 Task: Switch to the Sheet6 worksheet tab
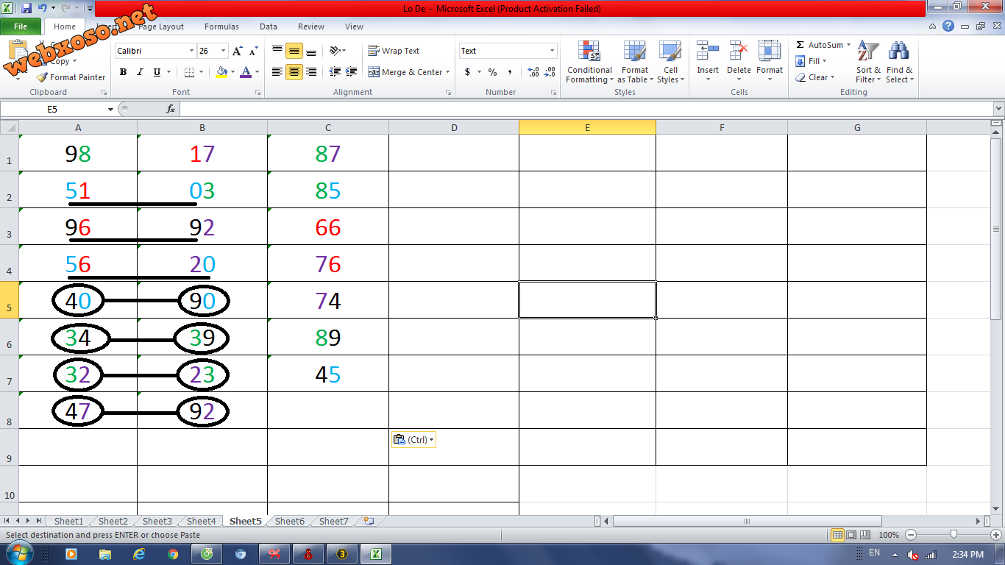tap(289, 521)
